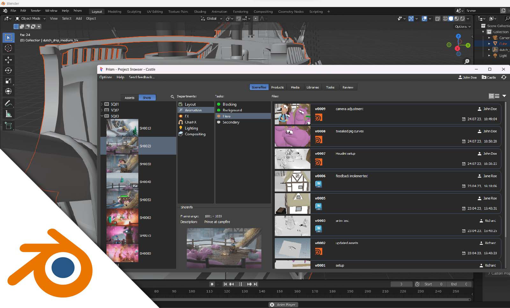
Task: Click frame 150 on the timeline ruler
Action: click(x=280, y=291)
